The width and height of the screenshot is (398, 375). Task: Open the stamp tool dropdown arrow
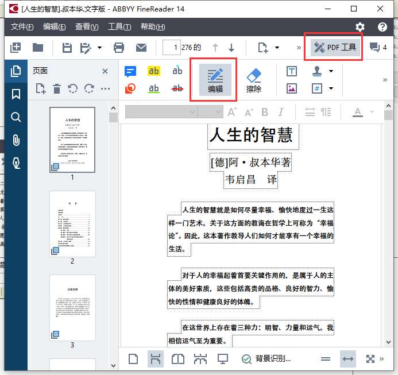pos(331,71)
